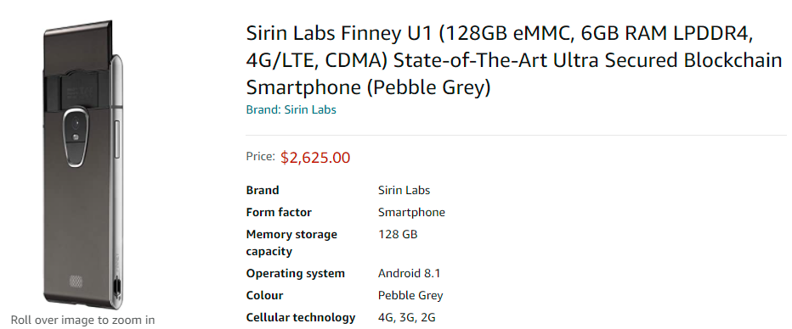Click the speaker grille on the phone image
792x329 pixels.
pyautogui.click(x=76, y=280)
